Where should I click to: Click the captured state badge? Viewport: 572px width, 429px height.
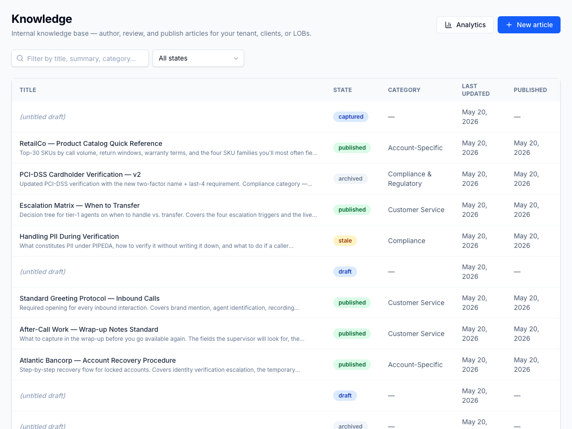coord(351,117)
